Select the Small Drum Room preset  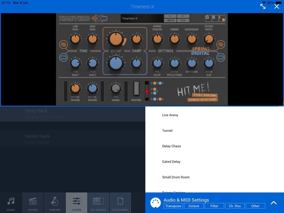tap(215, 177)
